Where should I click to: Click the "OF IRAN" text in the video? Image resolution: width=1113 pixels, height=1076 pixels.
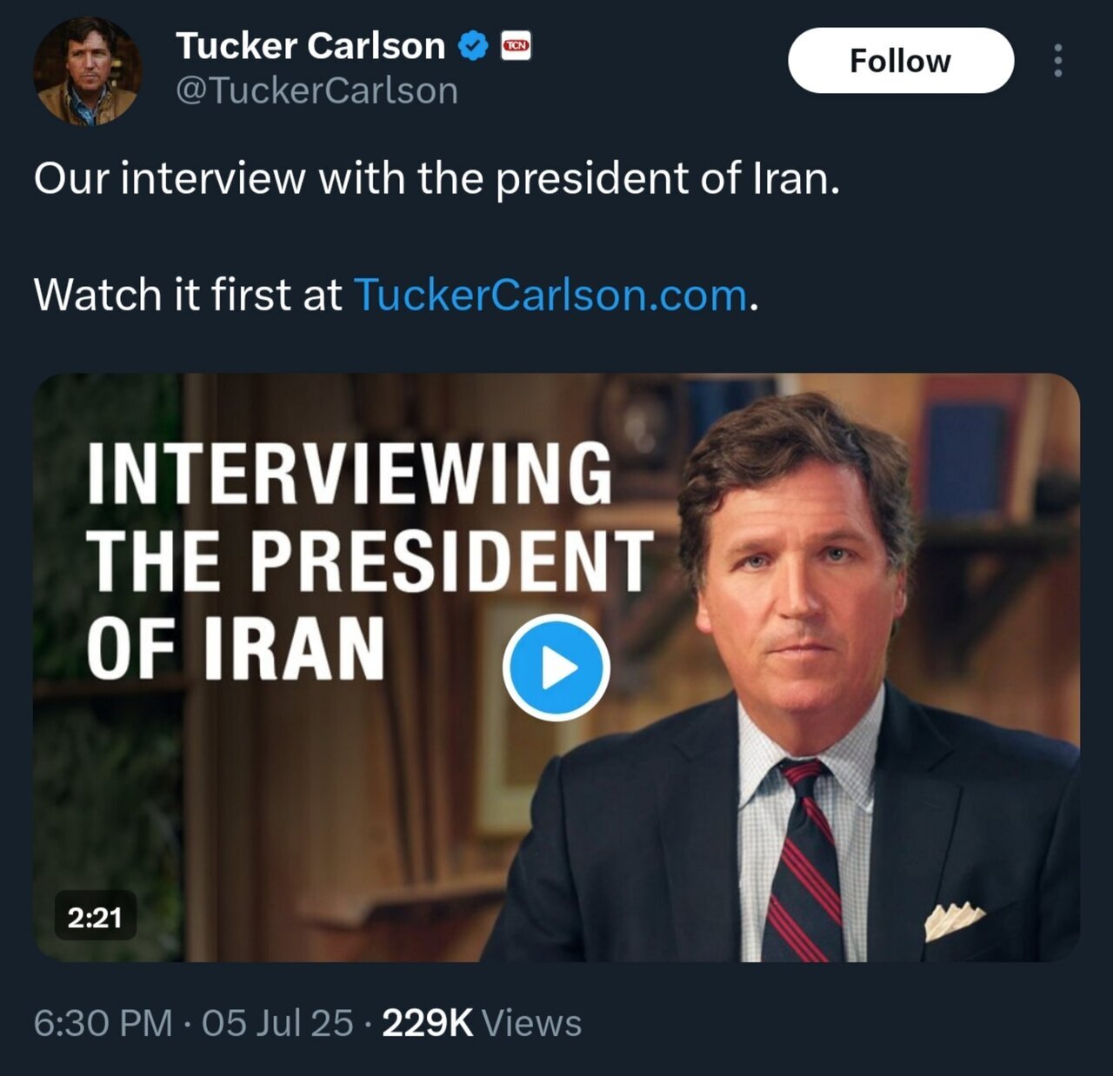[x=236, y=648]
